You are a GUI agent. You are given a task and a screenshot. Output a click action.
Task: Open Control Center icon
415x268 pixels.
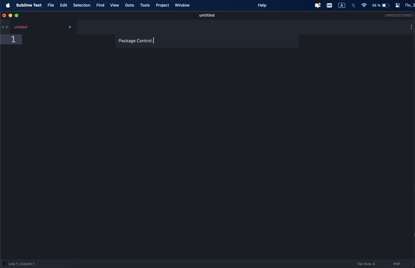pos(397,5)
